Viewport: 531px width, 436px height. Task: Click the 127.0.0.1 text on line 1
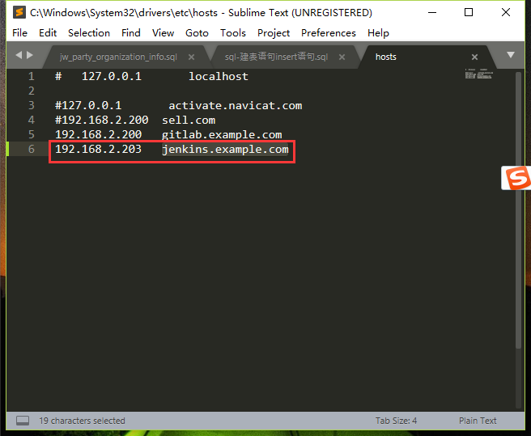coord(112,77)
